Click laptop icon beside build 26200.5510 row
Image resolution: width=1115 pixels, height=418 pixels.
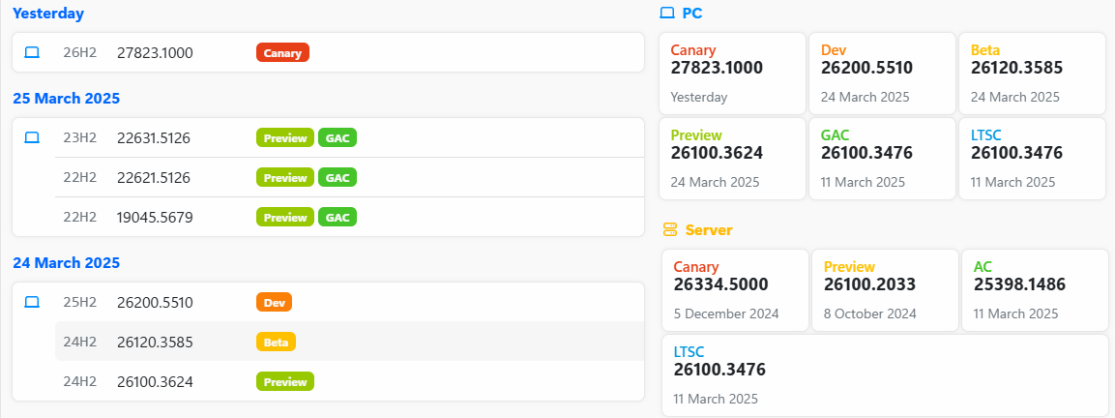[32, 303]
